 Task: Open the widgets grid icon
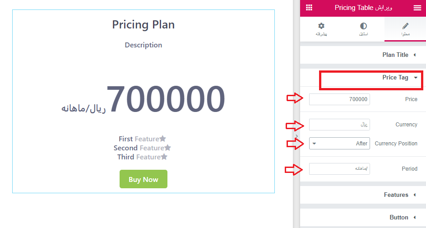tap(309, 8)
